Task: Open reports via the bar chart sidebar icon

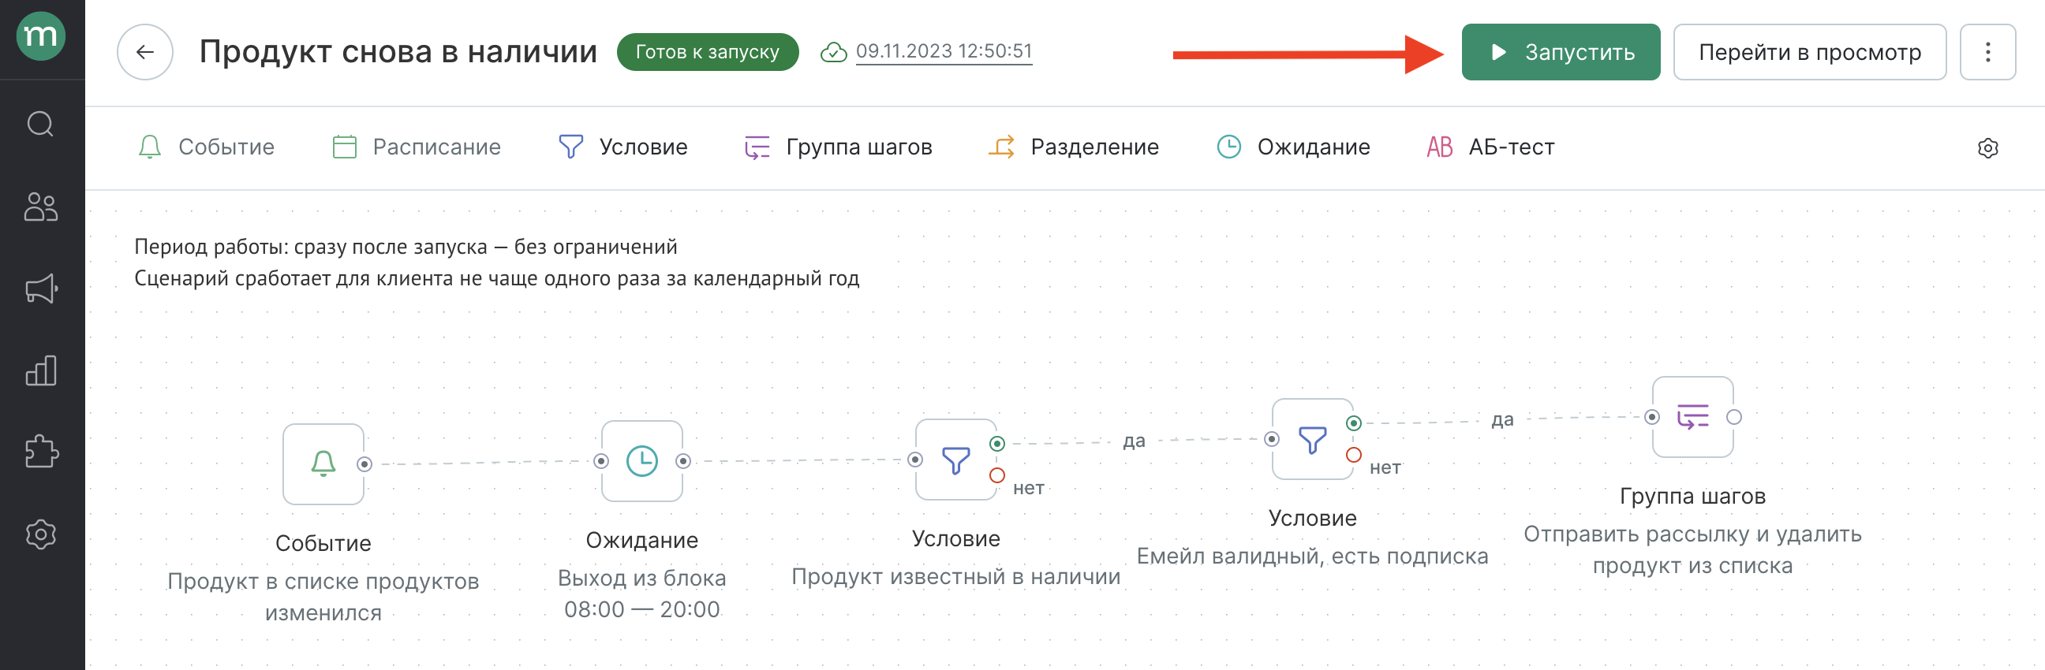Action: [41, 370]
